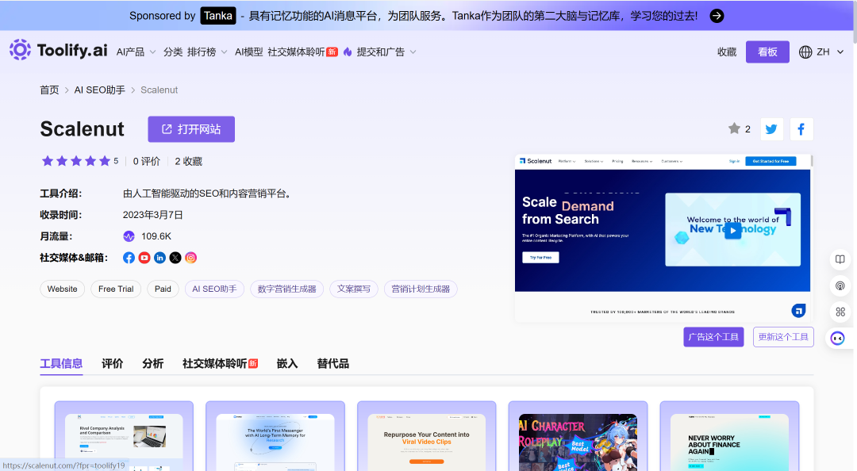The image size is (857, 471).
Task: Go to 首页 breadcrumb
Action: (x=49, y=90)
